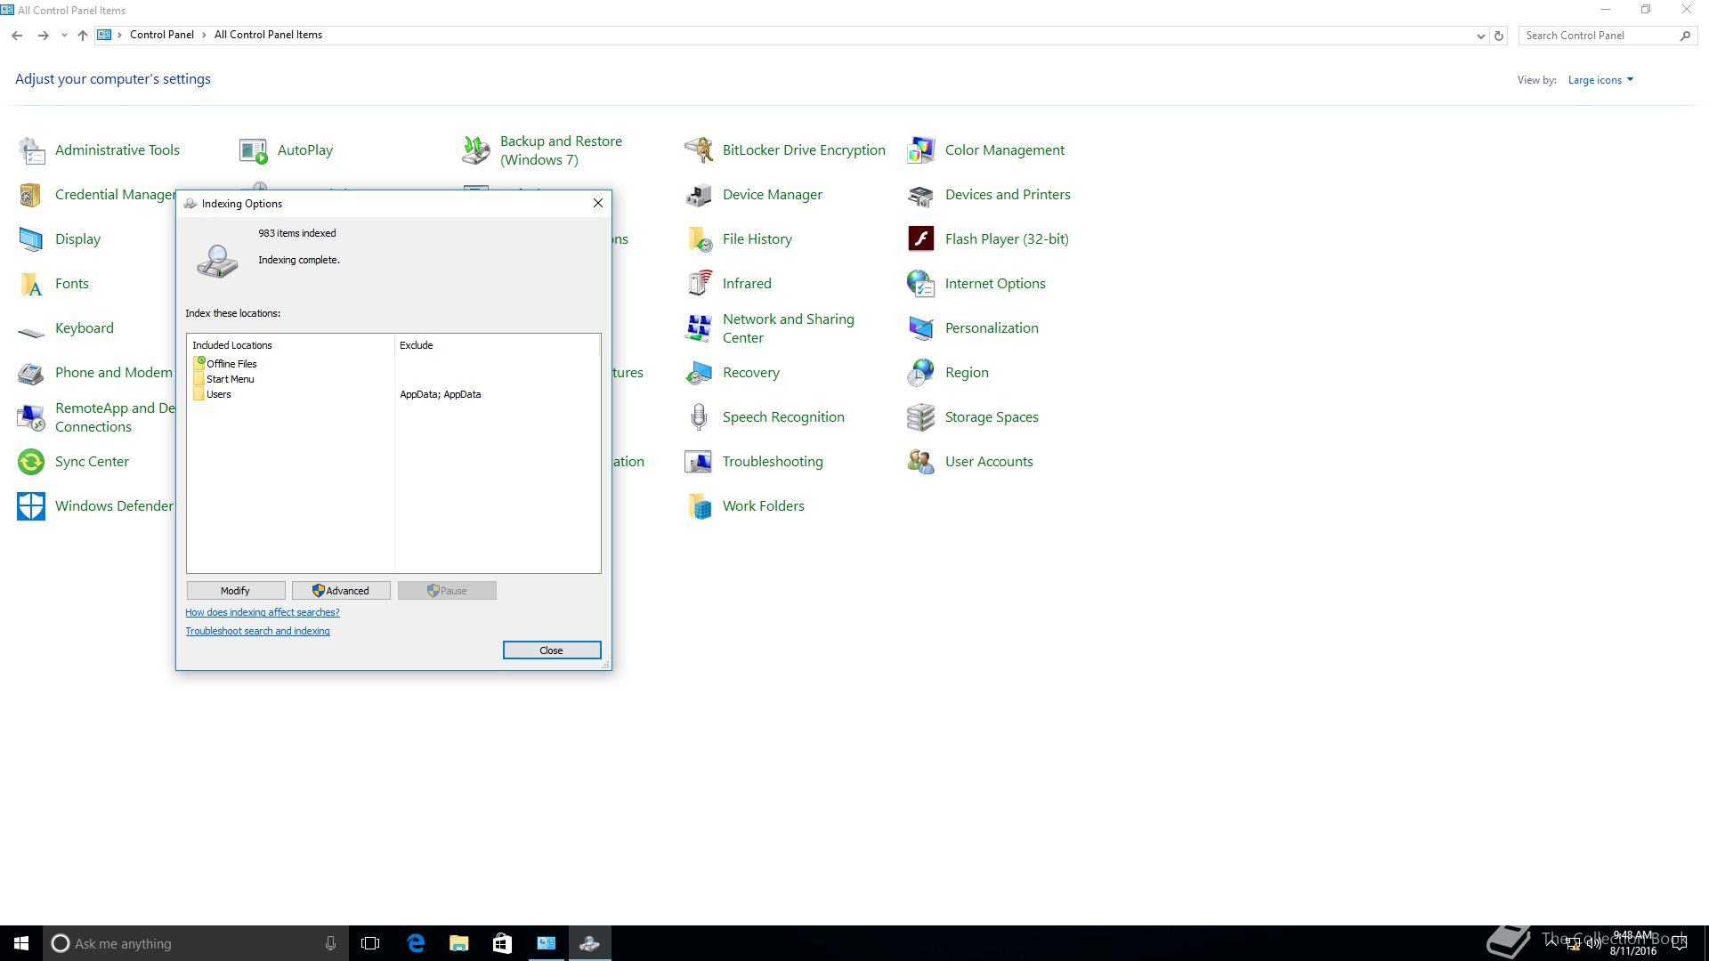This screenshot has height=961, width=1709.
Task: Open Backup and Restore (Windows 7) icon
Action: click(x=476, y=150)
